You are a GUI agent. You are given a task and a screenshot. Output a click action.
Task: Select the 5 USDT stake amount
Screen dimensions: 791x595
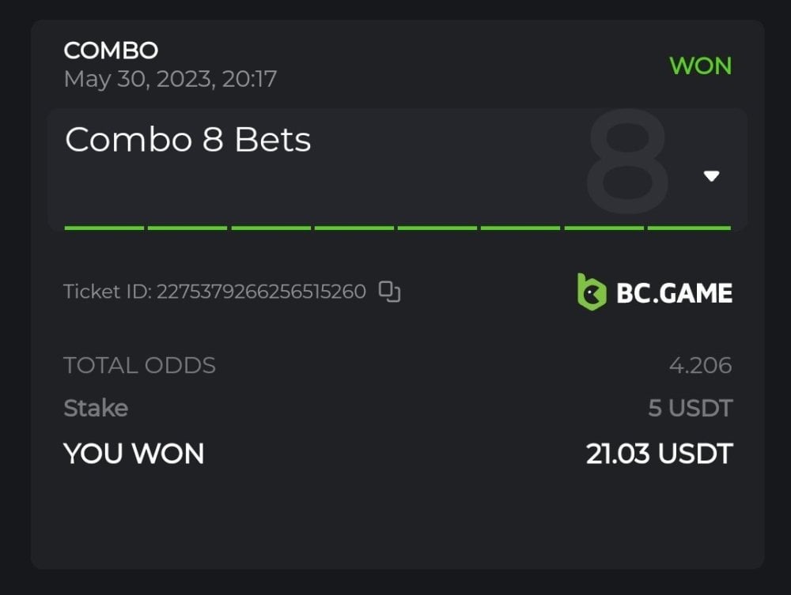click(x=690, y=409)
